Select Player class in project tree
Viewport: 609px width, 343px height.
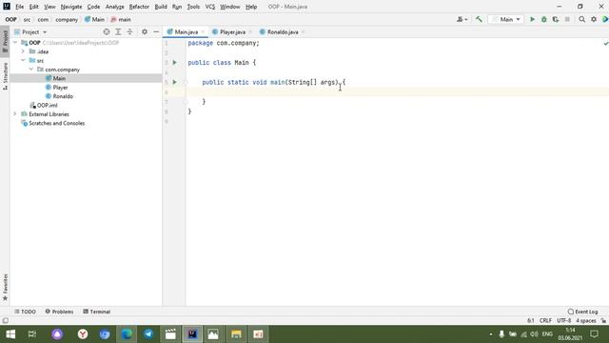pos(60,88)
